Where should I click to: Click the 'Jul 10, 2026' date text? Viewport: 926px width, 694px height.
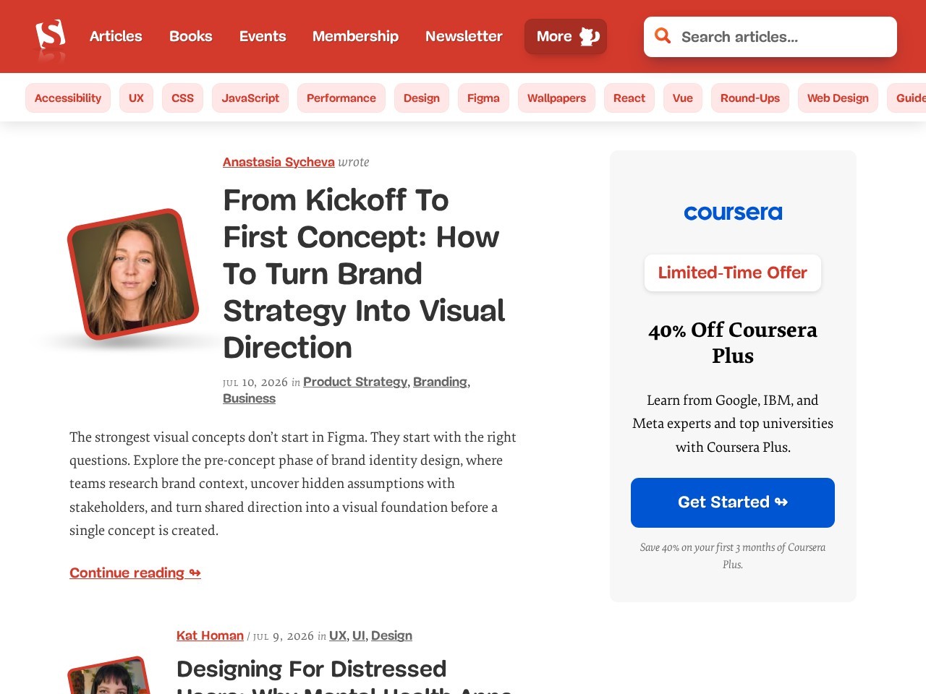tap(255, 382)
